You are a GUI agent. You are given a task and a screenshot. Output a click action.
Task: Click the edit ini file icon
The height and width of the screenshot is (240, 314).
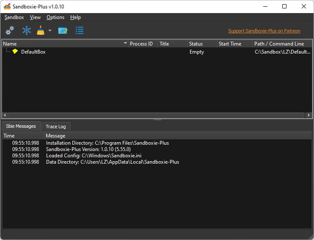click(x=63, y=30)
